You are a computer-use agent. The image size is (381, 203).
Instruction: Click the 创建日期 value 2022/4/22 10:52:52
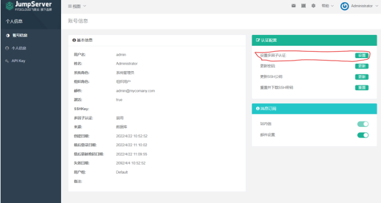tap(132, 136)
